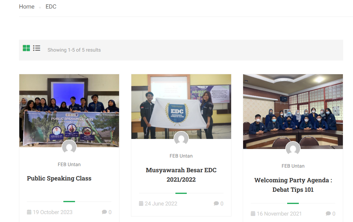The width and height of the screenshot is (353, 222).
Task: Open Welcoming Party Agenda post title
Action: click(x=293, y=185)
